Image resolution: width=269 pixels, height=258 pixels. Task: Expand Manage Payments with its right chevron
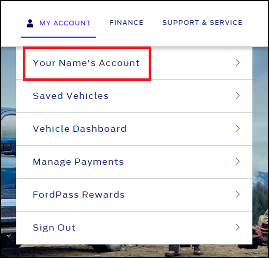[x=238, y=162]
